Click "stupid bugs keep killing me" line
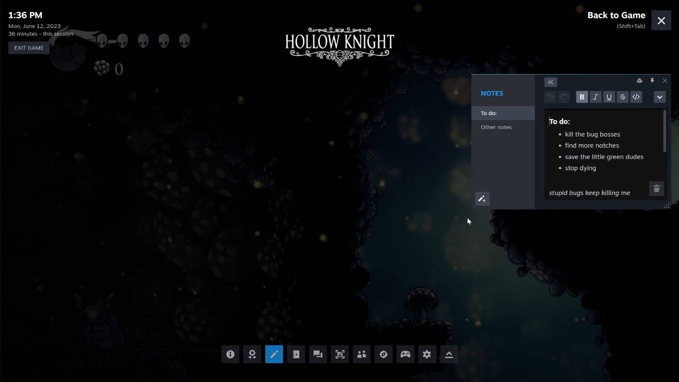 tap(589, 193)
